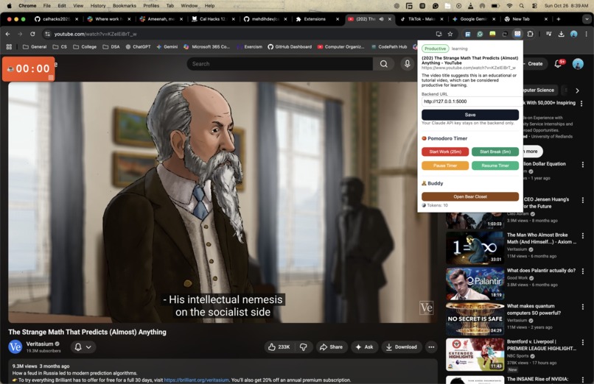Screen dimensions: 594x384
Task: Click the Chrome address bar URL
Action: point(95,34)
